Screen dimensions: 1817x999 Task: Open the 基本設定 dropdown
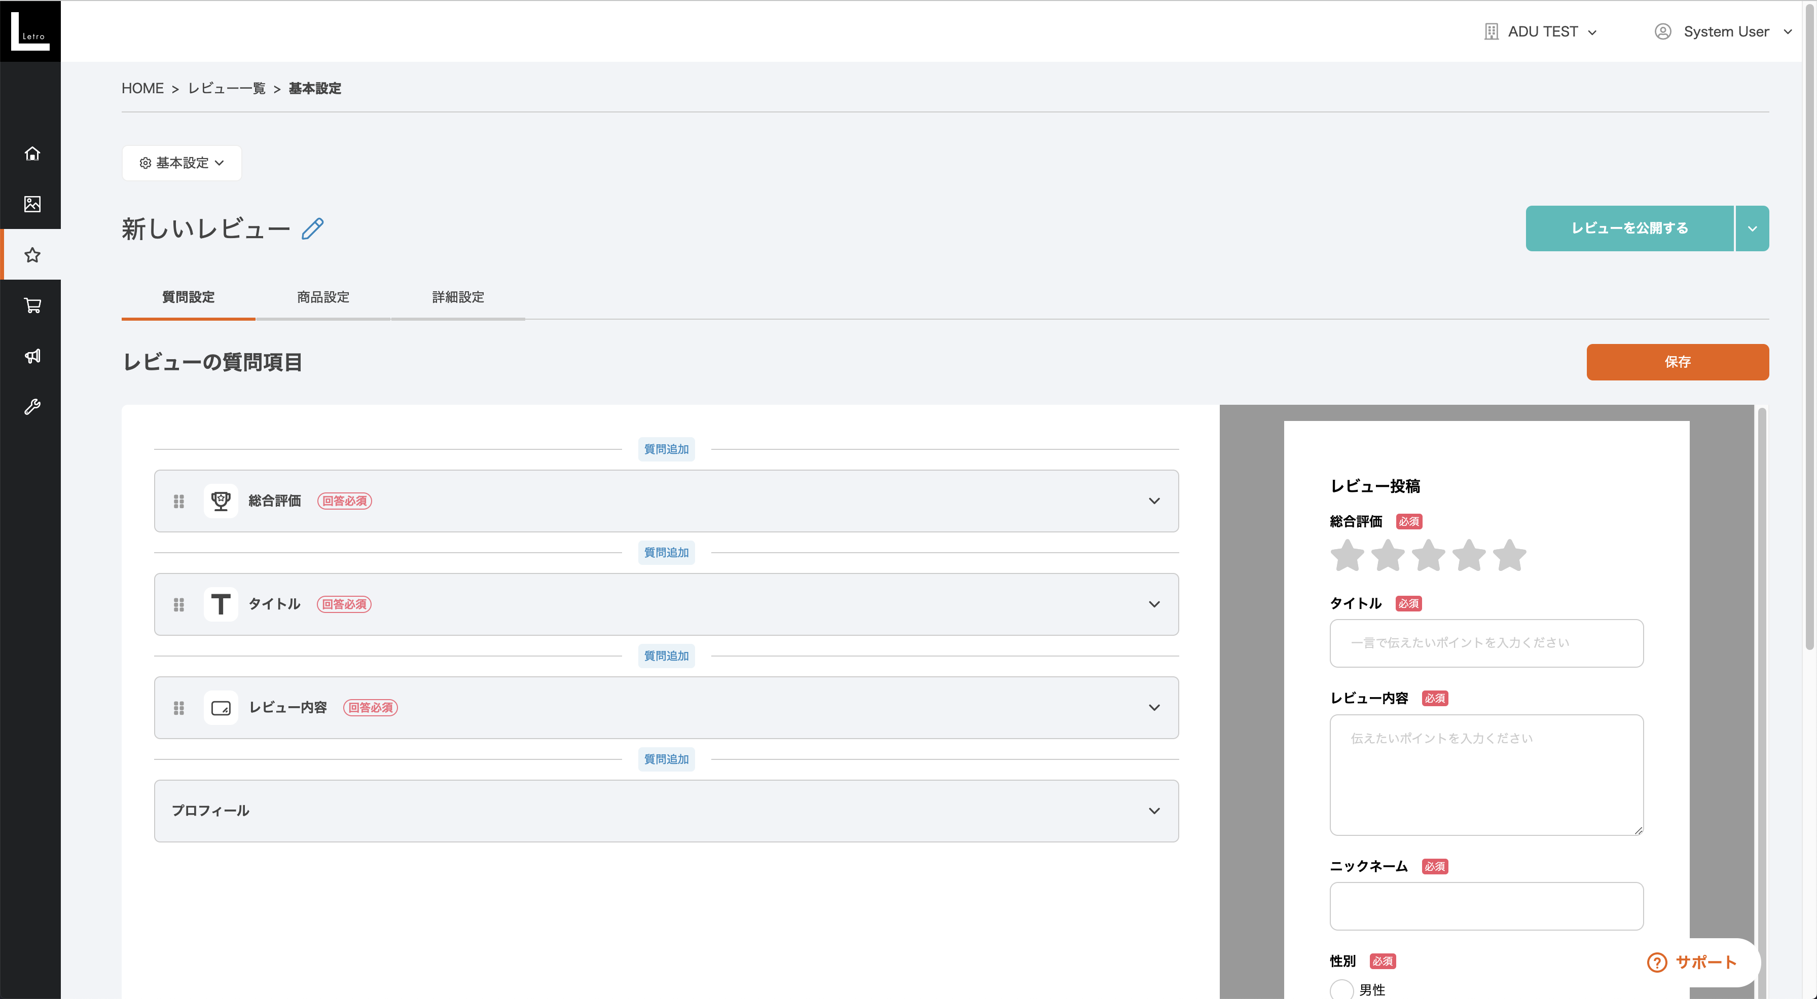tap(182, 163)
